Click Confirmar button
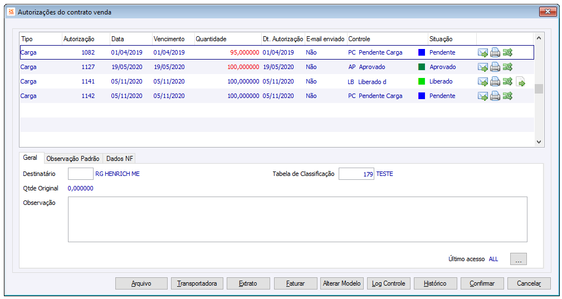Viewport: 562px width, 299px height. coord(482,283)
